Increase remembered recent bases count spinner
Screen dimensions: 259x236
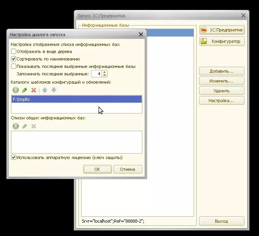pyautogui.click(x=104, y=72)
